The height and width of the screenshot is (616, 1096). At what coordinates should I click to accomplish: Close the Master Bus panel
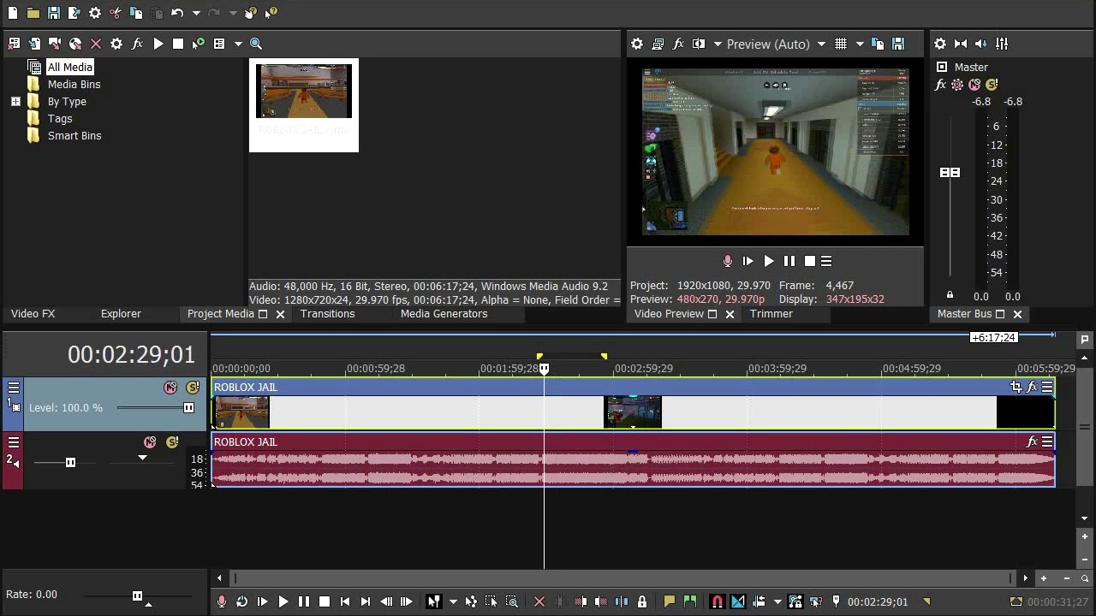pos(1017,314)
